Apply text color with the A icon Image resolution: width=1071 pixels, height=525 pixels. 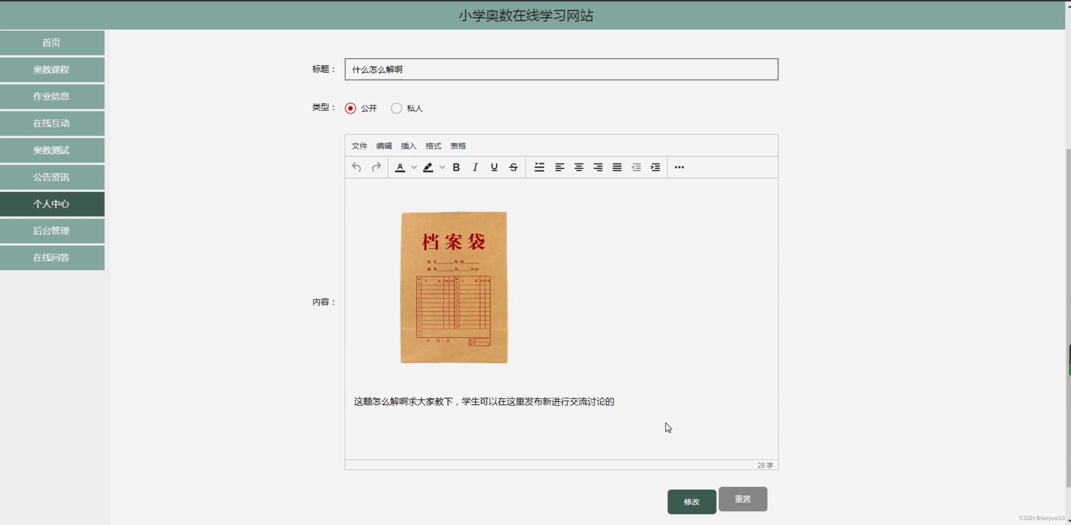click(400, 167)
